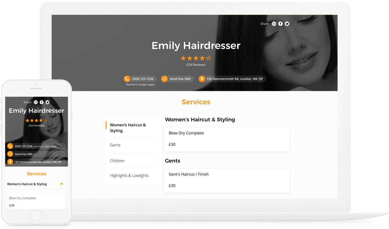Screen dimensions: 389x229
Task: Select Women's Haircut & Styling sidebar item
Action: [133, 128]
